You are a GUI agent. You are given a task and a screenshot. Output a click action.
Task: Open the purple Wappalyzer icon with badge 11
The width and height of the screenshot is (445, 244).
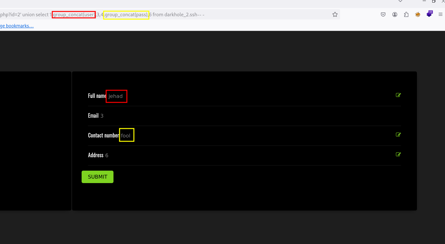pyautogui.click(x=429, y=14)
